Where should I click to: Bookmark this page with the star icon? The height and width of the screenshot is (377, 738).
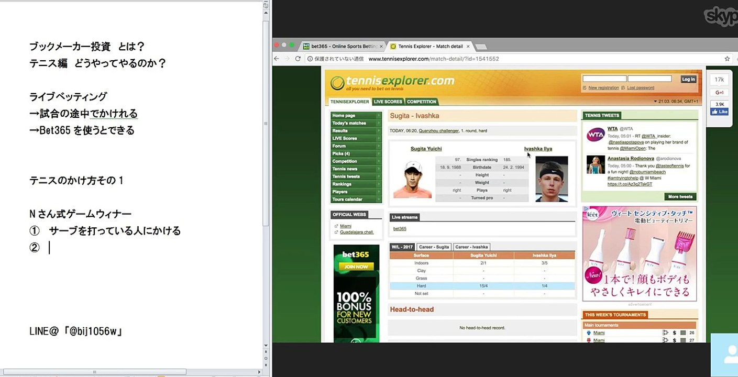point(727,59)
